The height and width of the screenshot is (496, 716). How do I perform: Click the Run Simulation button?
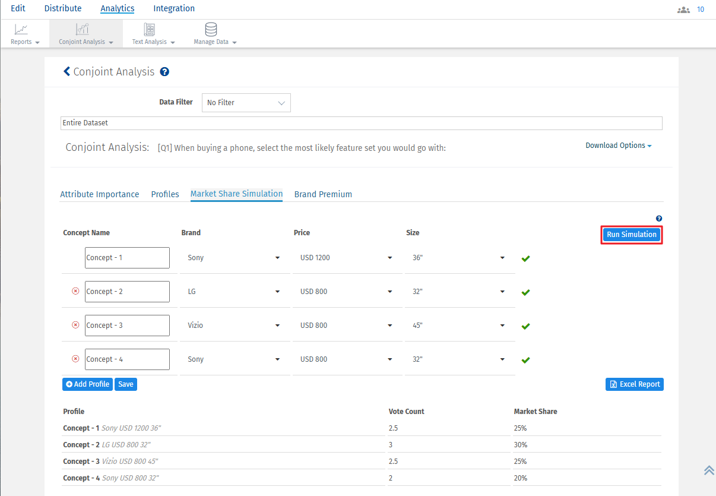(x=631, y=235)
